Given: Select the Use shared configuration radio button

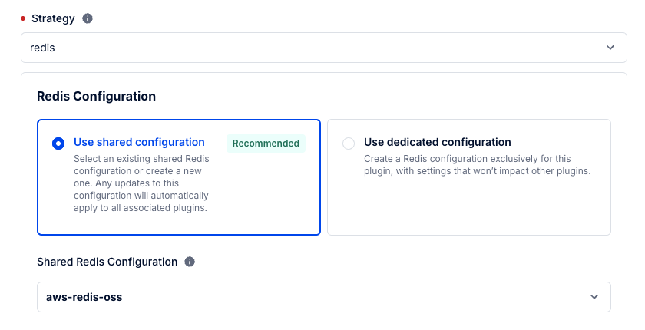Looking at the screenshot, I should [58, 144].
